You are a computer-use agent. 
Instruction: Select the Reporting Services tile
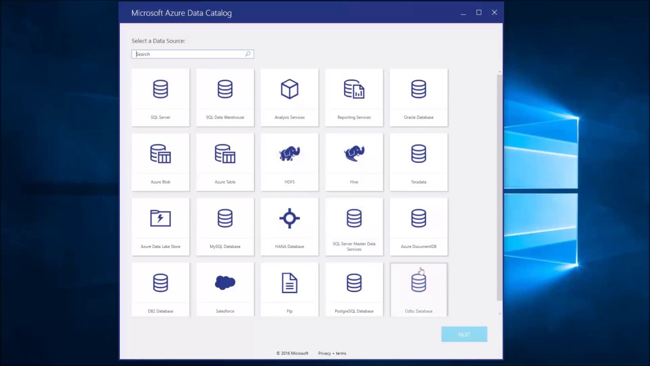354,97
